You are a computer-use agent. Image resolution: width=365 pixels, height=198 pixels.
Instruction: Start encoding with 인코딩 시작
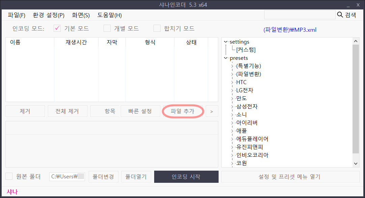pyautogui.click(x=186, y=176)
